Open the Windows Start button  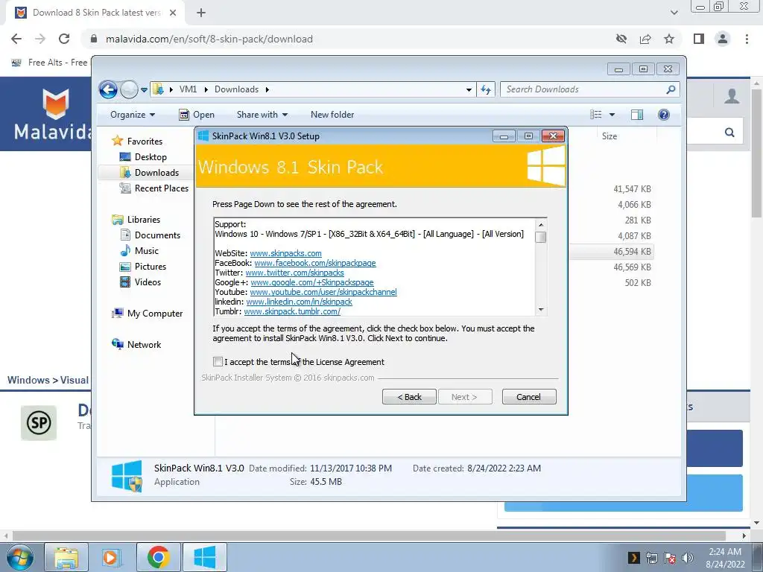[x=19, y=557]
